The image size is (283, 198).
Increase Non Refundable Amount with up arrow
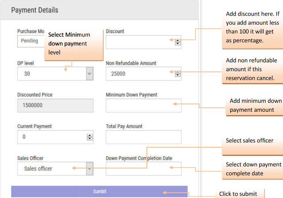pyautogui.click(x=178, y=72)
